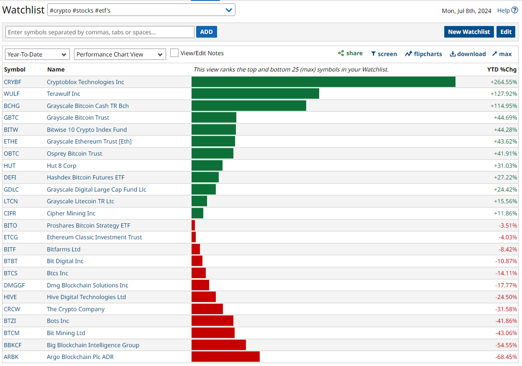Click Ethereum Classic Investment Trust name
The height and width of the screenshot is (366, 522).
94,237
